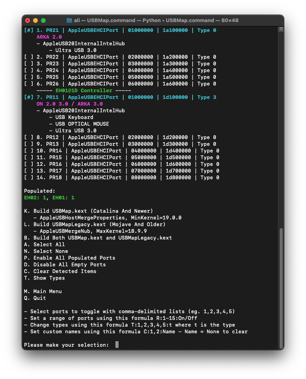Click the 'EH02: 1, EH01: 1' populated summary
Image resolution: width=306 pixels, height=379 pixels.
(49, 198)
